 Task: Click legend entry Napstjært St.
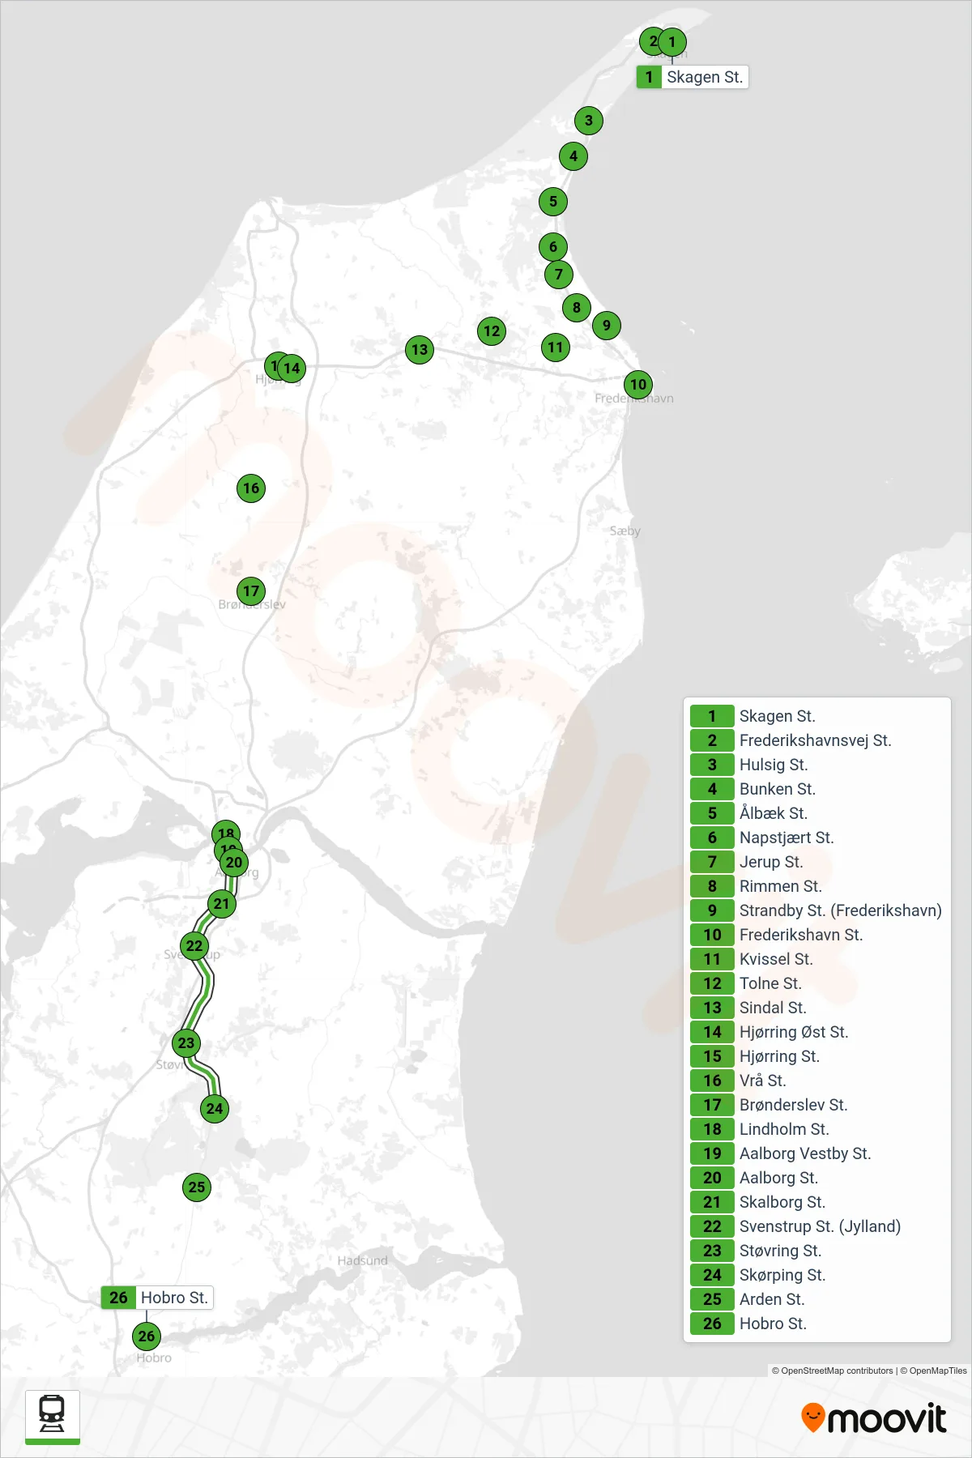pos(816,838)
